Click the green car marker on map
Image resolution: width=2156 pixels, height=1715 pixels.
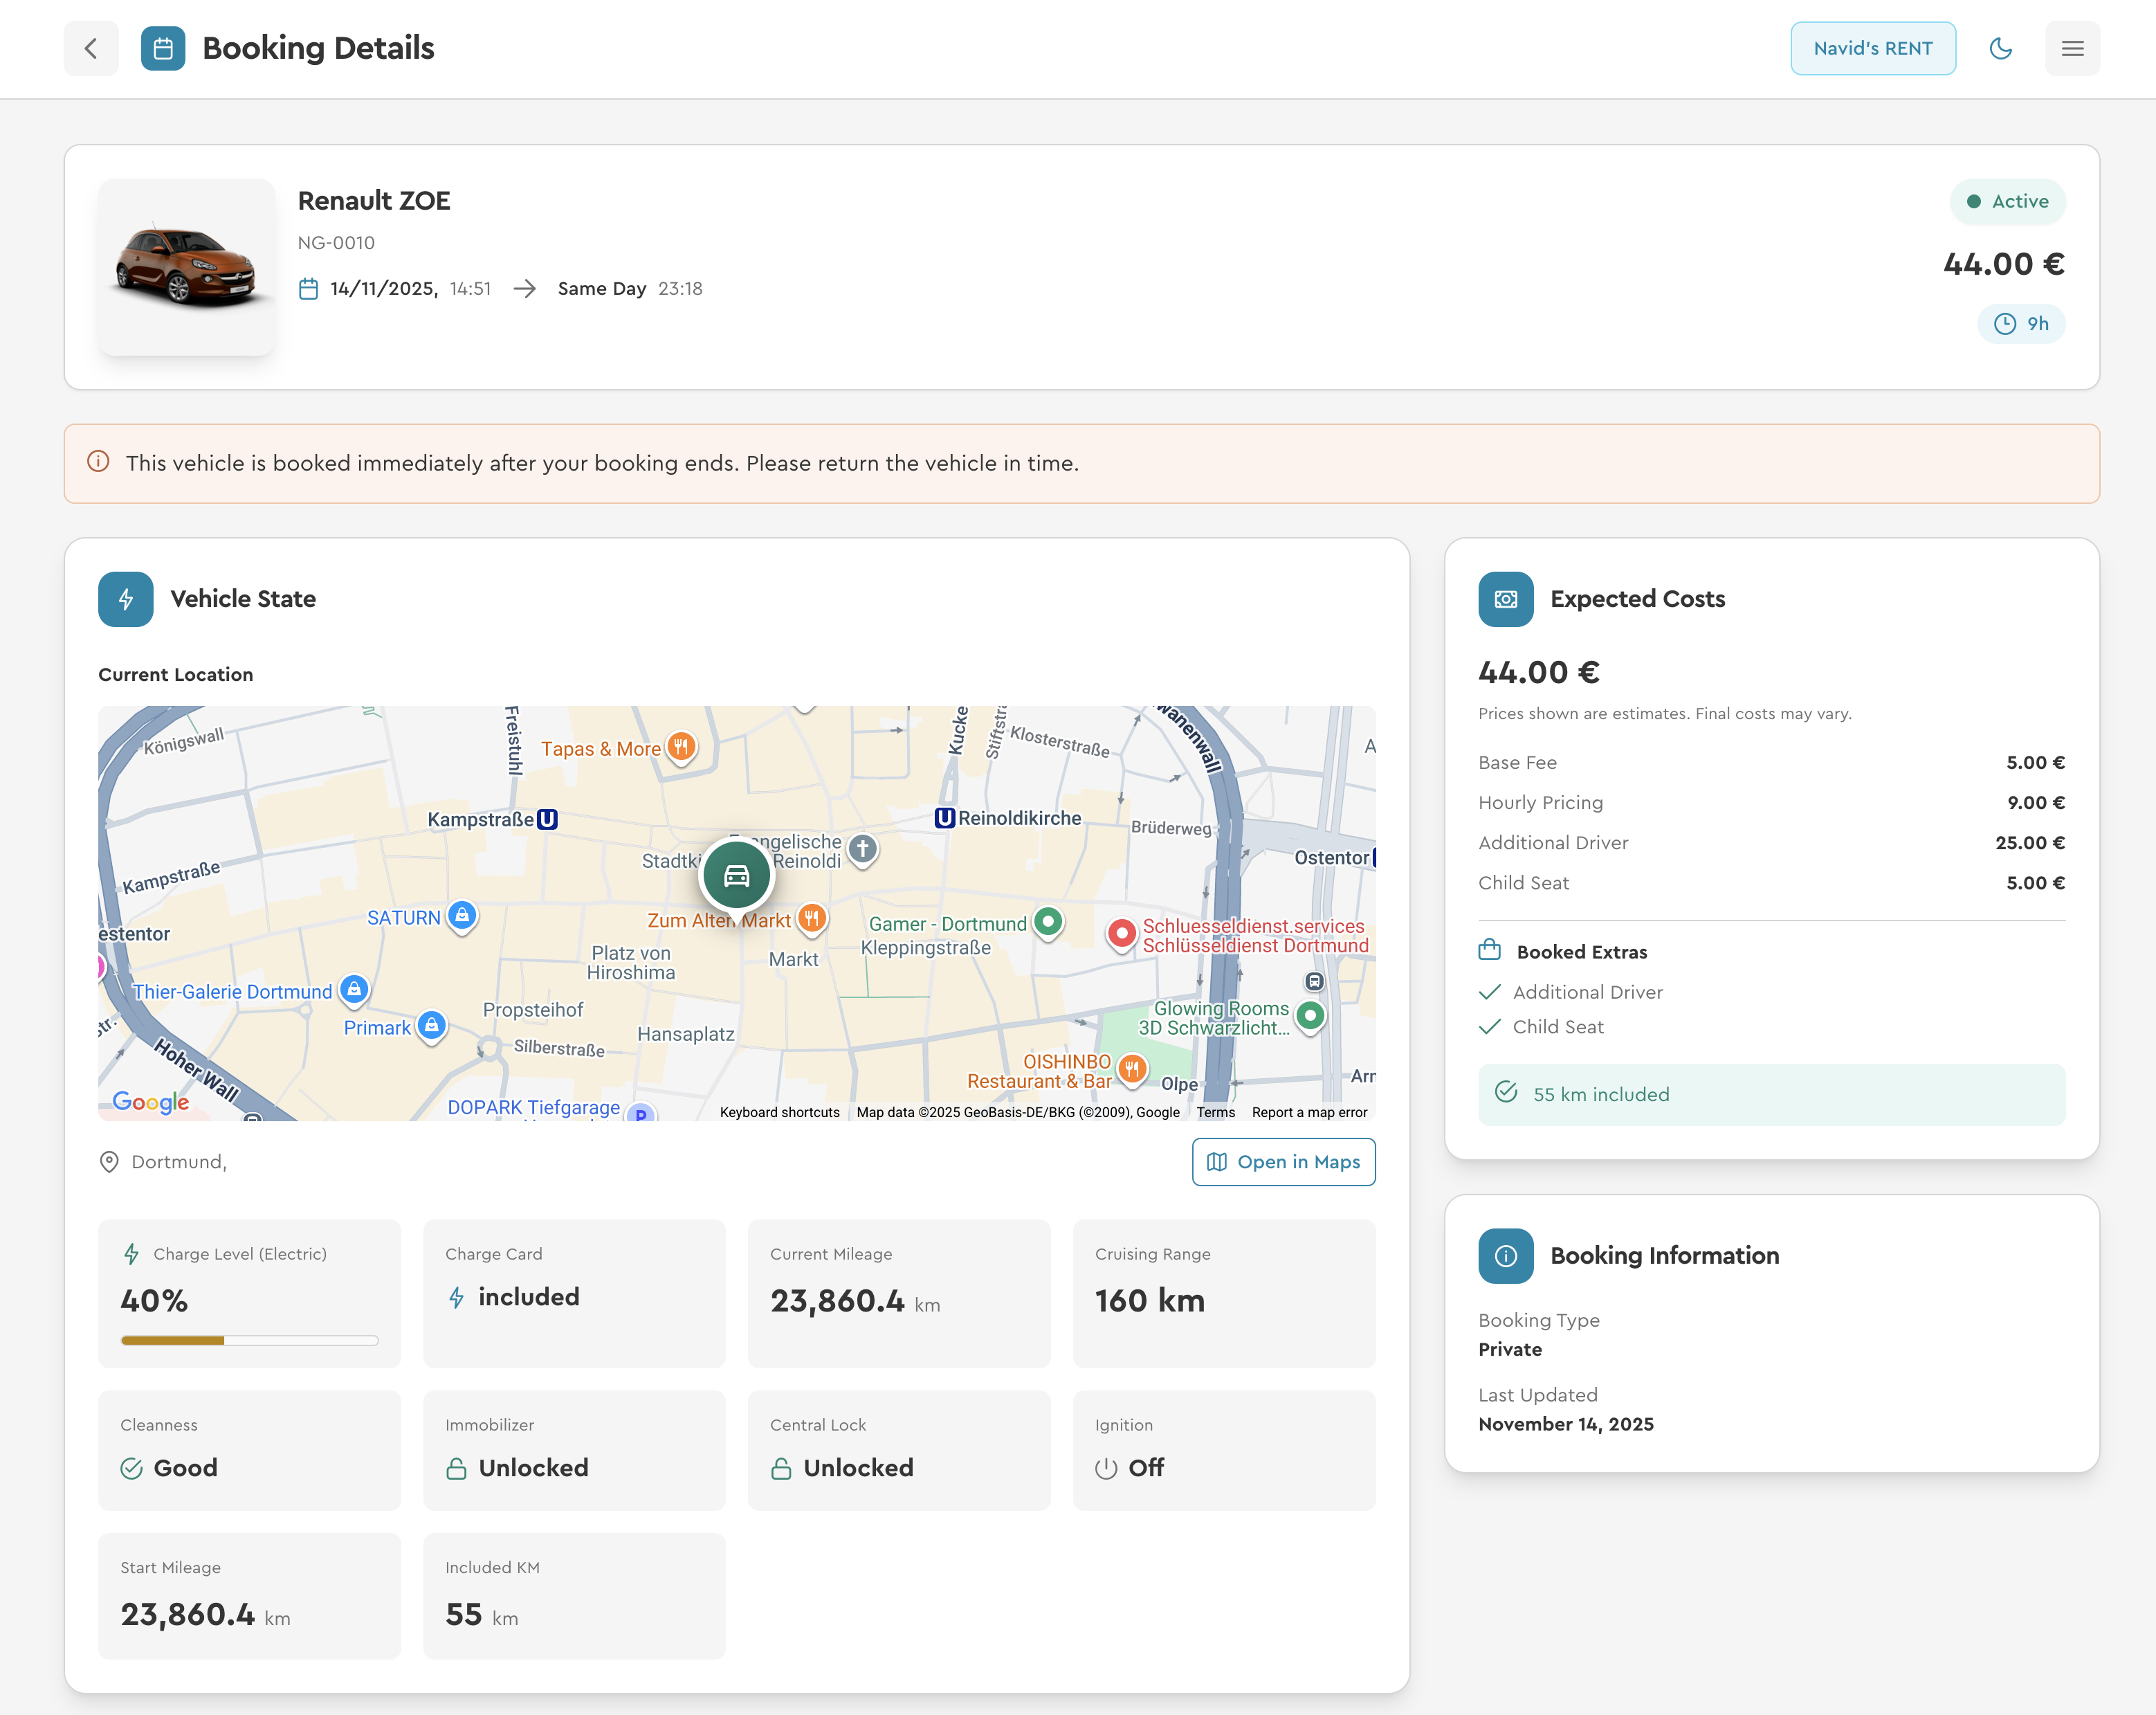(x=736, y=875)
